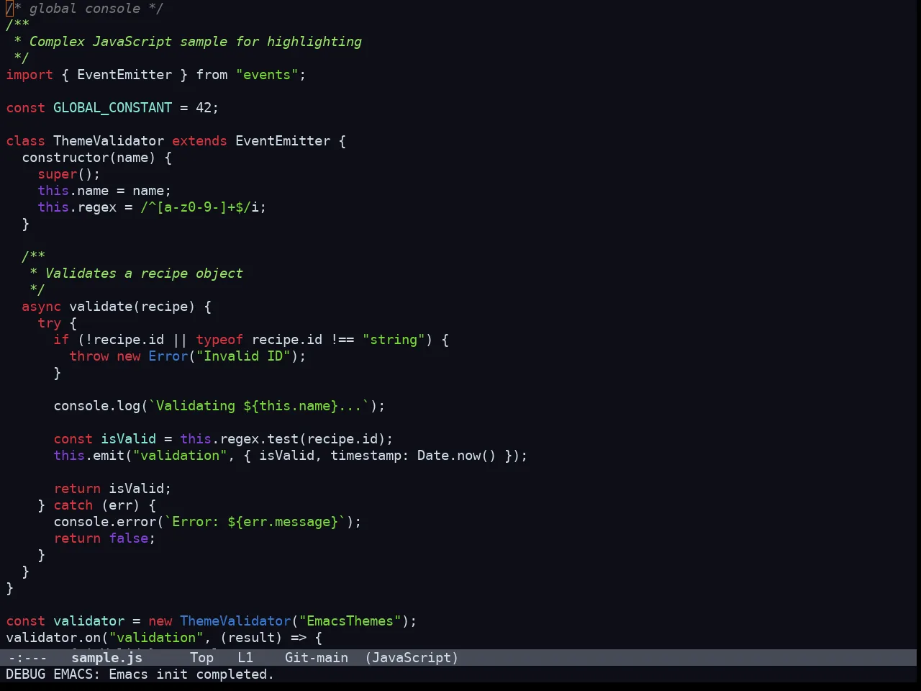The width and height of the screenshot is (921, 691).
Task: Click the catch keyword
Action: (73, 505)
